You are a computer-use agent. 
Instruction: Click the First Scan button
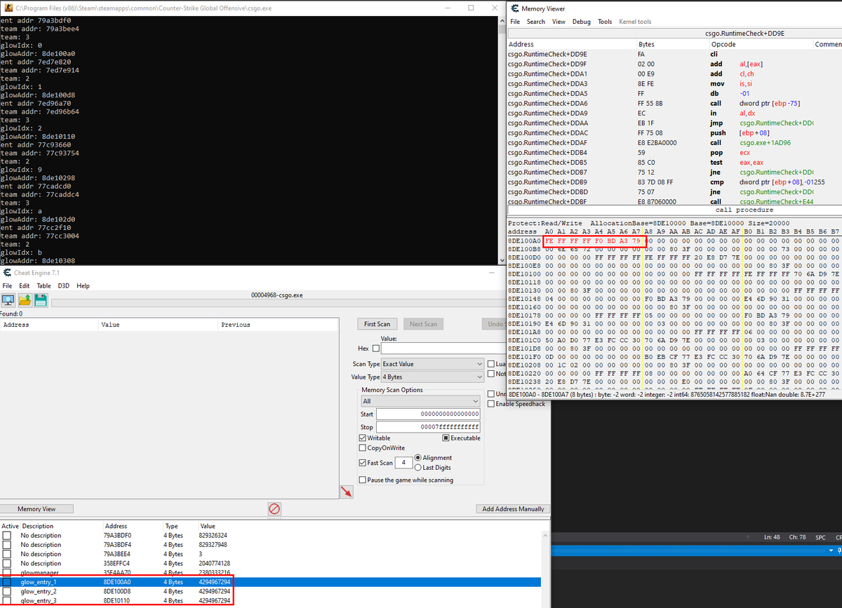click(377, 324)
